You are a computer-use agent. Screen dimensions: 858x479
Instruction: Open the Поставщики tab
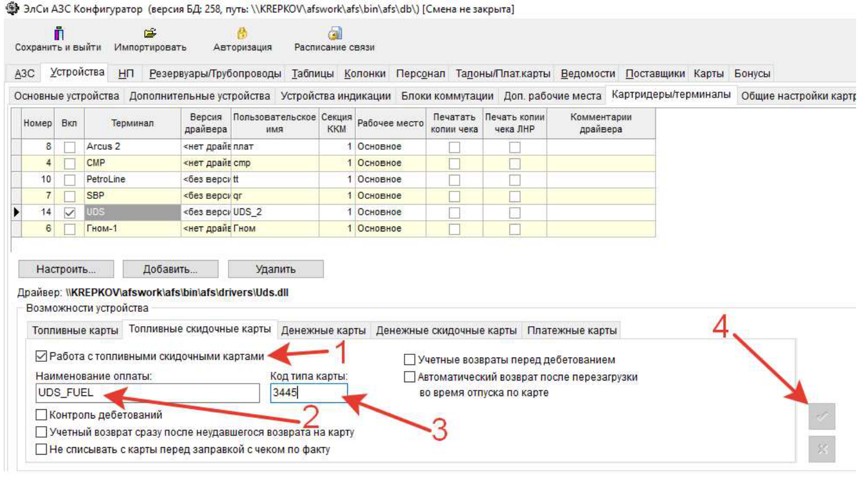pyautogui.click(x=656, y=74)
